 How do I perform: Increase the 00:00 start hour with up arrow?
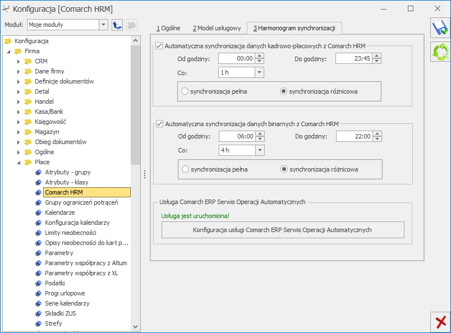click(260, 56)
